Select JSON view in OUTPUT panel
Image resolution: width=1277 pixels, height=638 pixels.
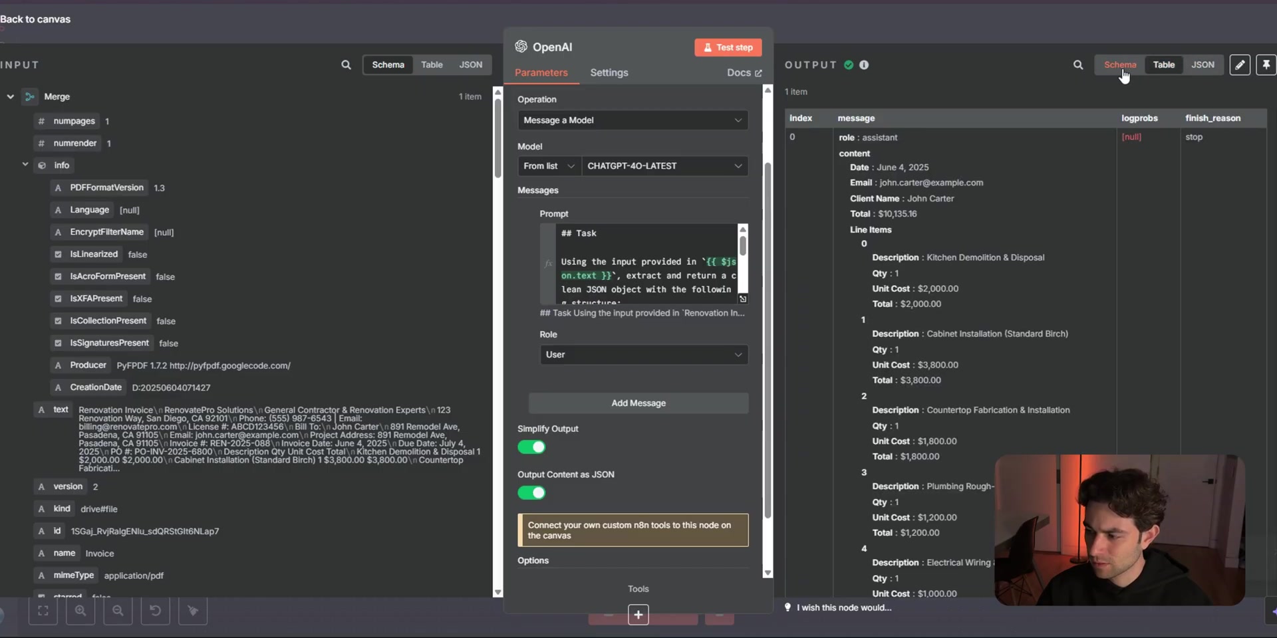1203,65
